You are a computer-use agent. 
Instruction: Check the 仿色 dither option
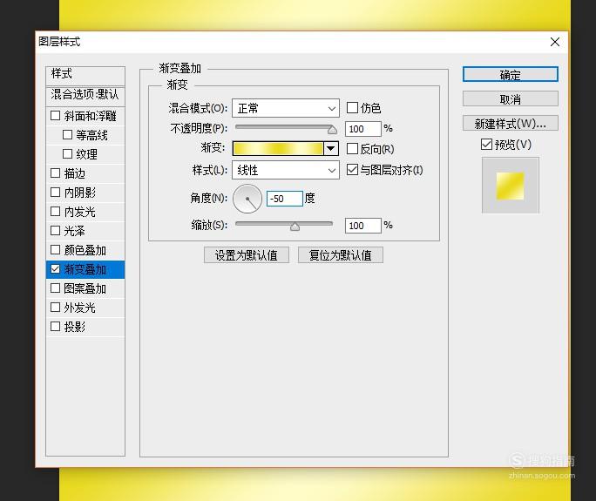tap(352, 107)
